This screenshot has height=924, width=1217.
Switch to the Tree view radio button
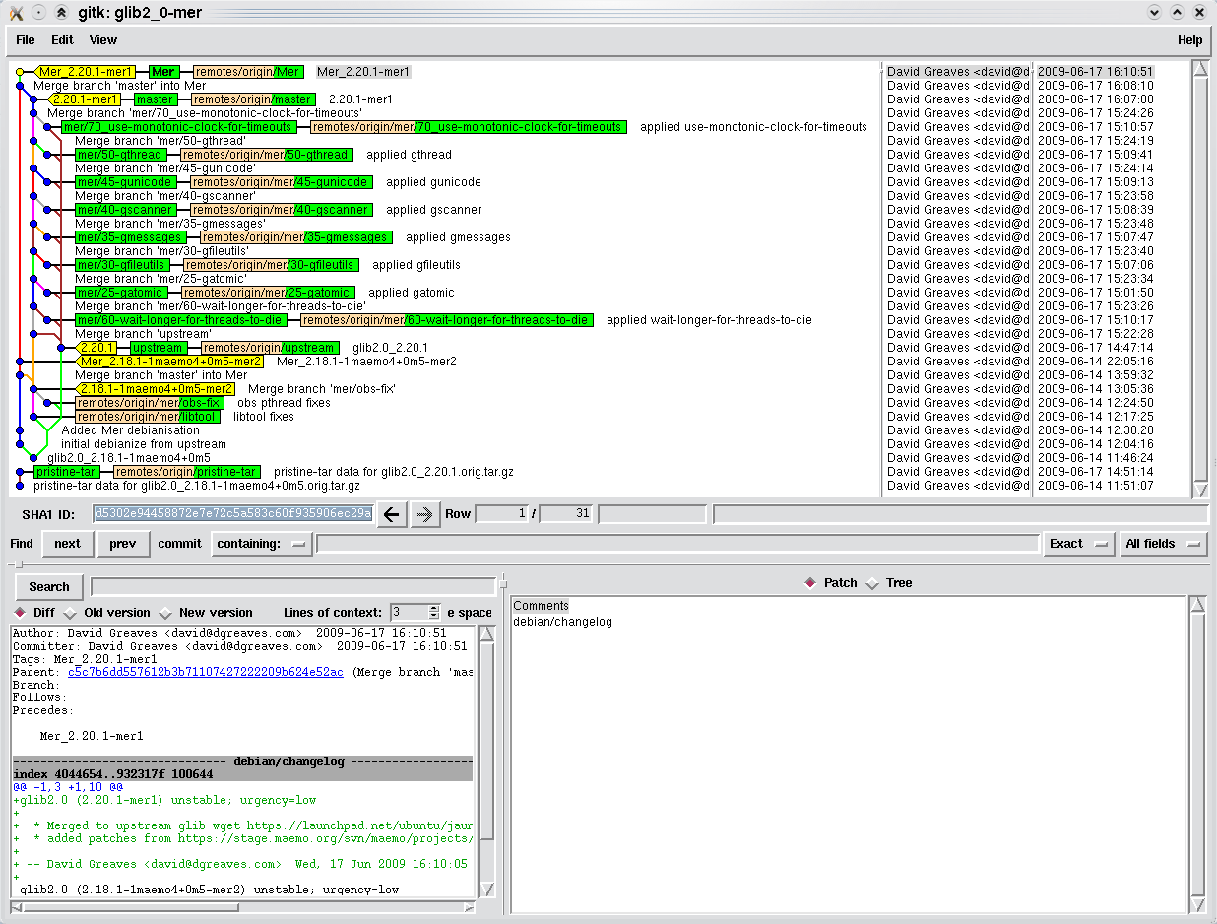(x=872, y=583)
